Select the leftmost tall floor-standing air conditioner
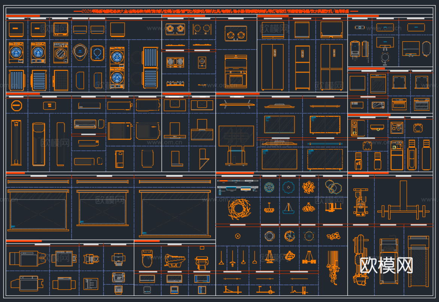 coord(16,143)
